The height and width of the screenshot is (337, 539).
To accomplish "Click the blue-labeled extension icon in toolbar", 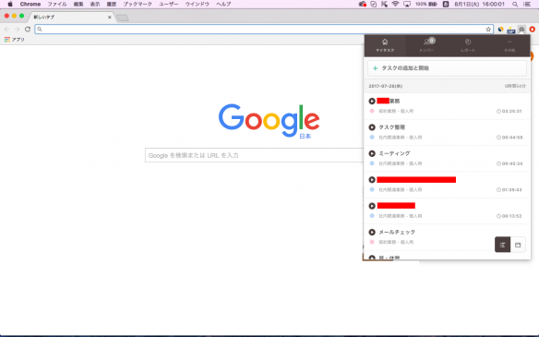I will click(x=511, y=30).
